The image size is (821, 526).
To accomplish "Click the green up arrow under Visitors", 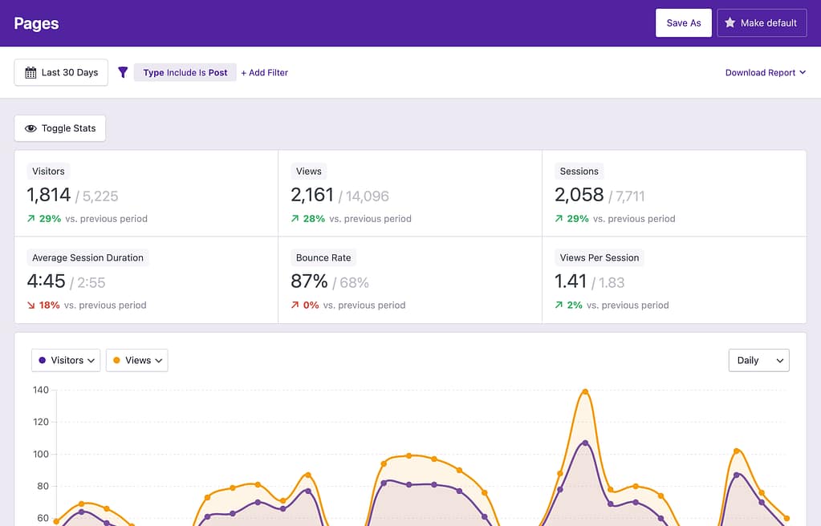I will click(x=31, y=219).
